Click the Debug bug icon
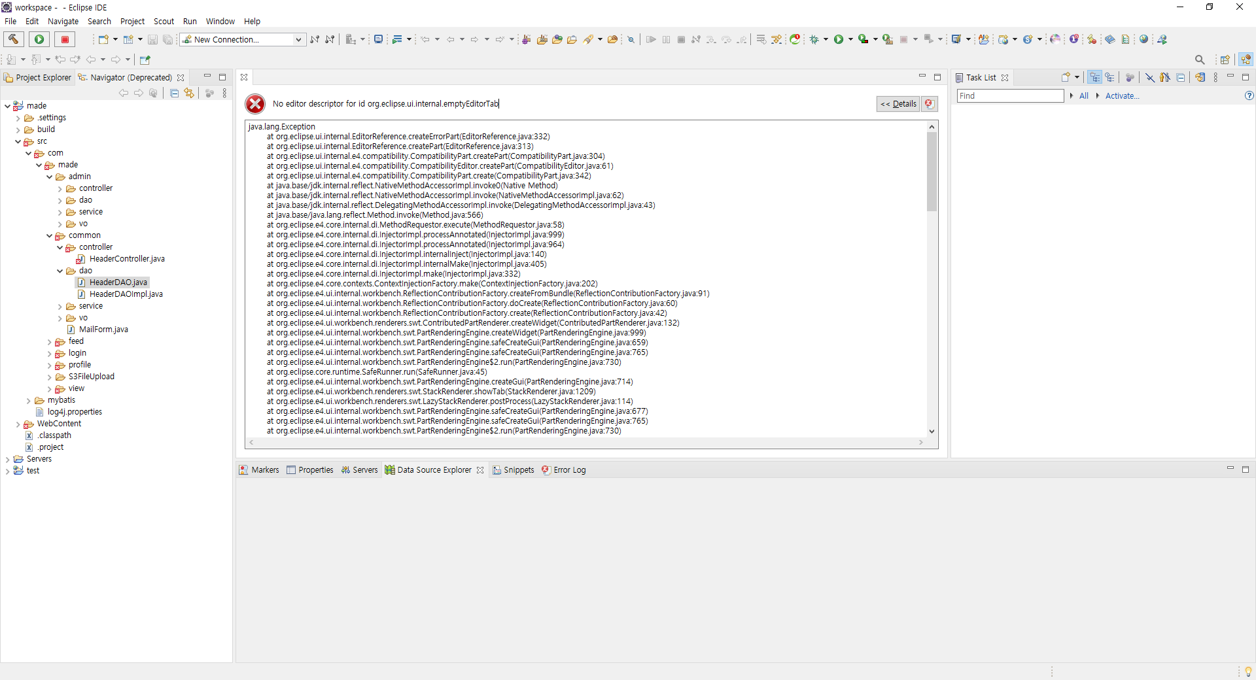Image resolution: width=1256 pixels, height=680 pixels. (x=814, y=39)
